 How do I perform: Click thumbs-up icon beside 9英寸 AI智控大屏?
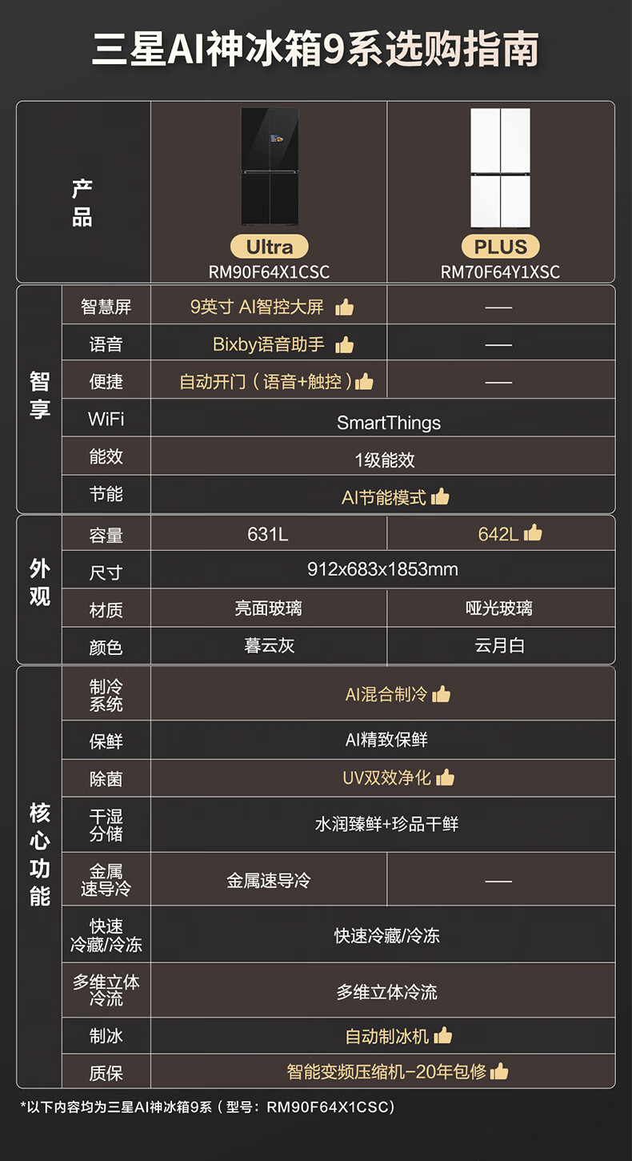click(x=344, y=307)
